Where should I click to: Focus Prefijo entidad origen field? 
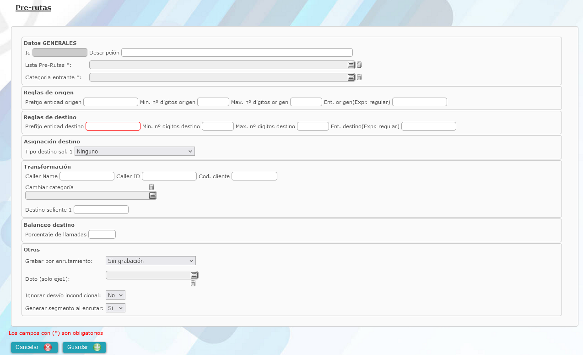click(x=111, y=102)
